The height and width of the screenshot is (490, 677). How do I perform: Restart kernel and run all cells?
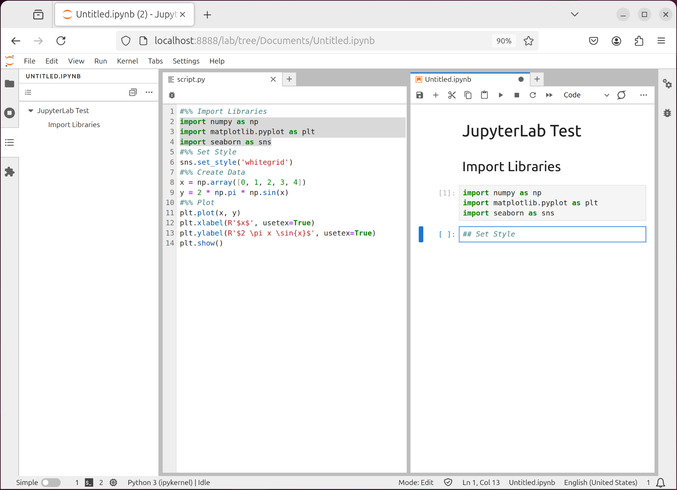pos(549,95)
